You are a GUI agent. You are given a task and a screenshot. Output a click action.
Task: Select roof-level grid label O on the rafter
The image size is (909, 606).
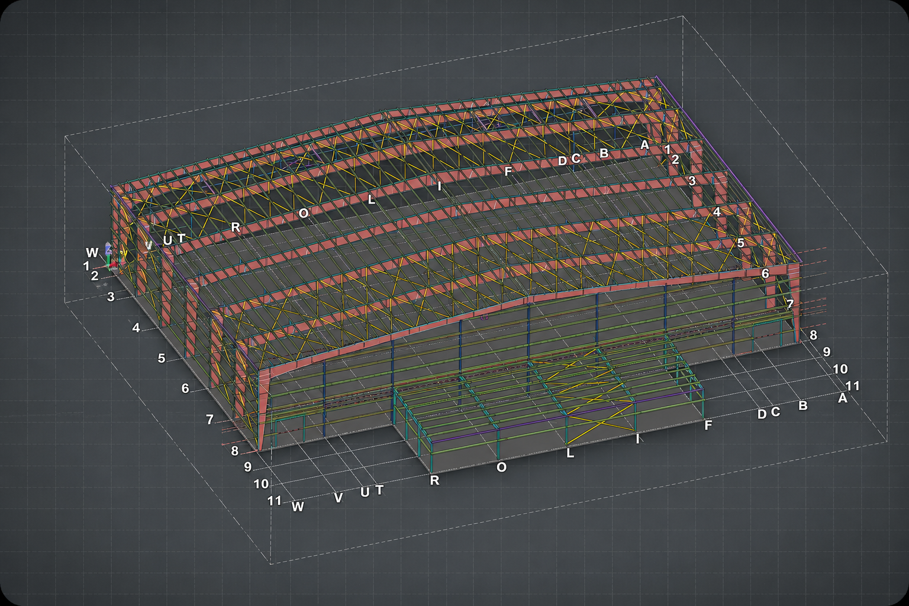[304, 213]
